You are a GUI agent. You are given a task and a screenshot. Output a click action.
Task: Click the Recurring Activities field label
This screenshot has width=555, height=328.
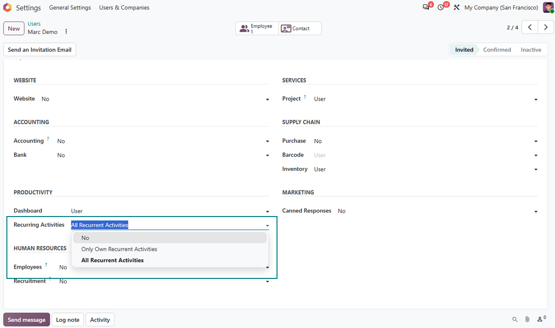(x=39, y=225)
